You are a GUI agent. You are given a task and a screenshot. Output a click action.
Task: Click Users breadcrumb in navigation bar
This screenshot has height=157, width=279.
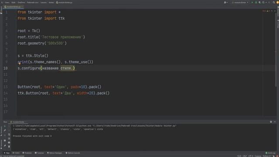[7, 3]
